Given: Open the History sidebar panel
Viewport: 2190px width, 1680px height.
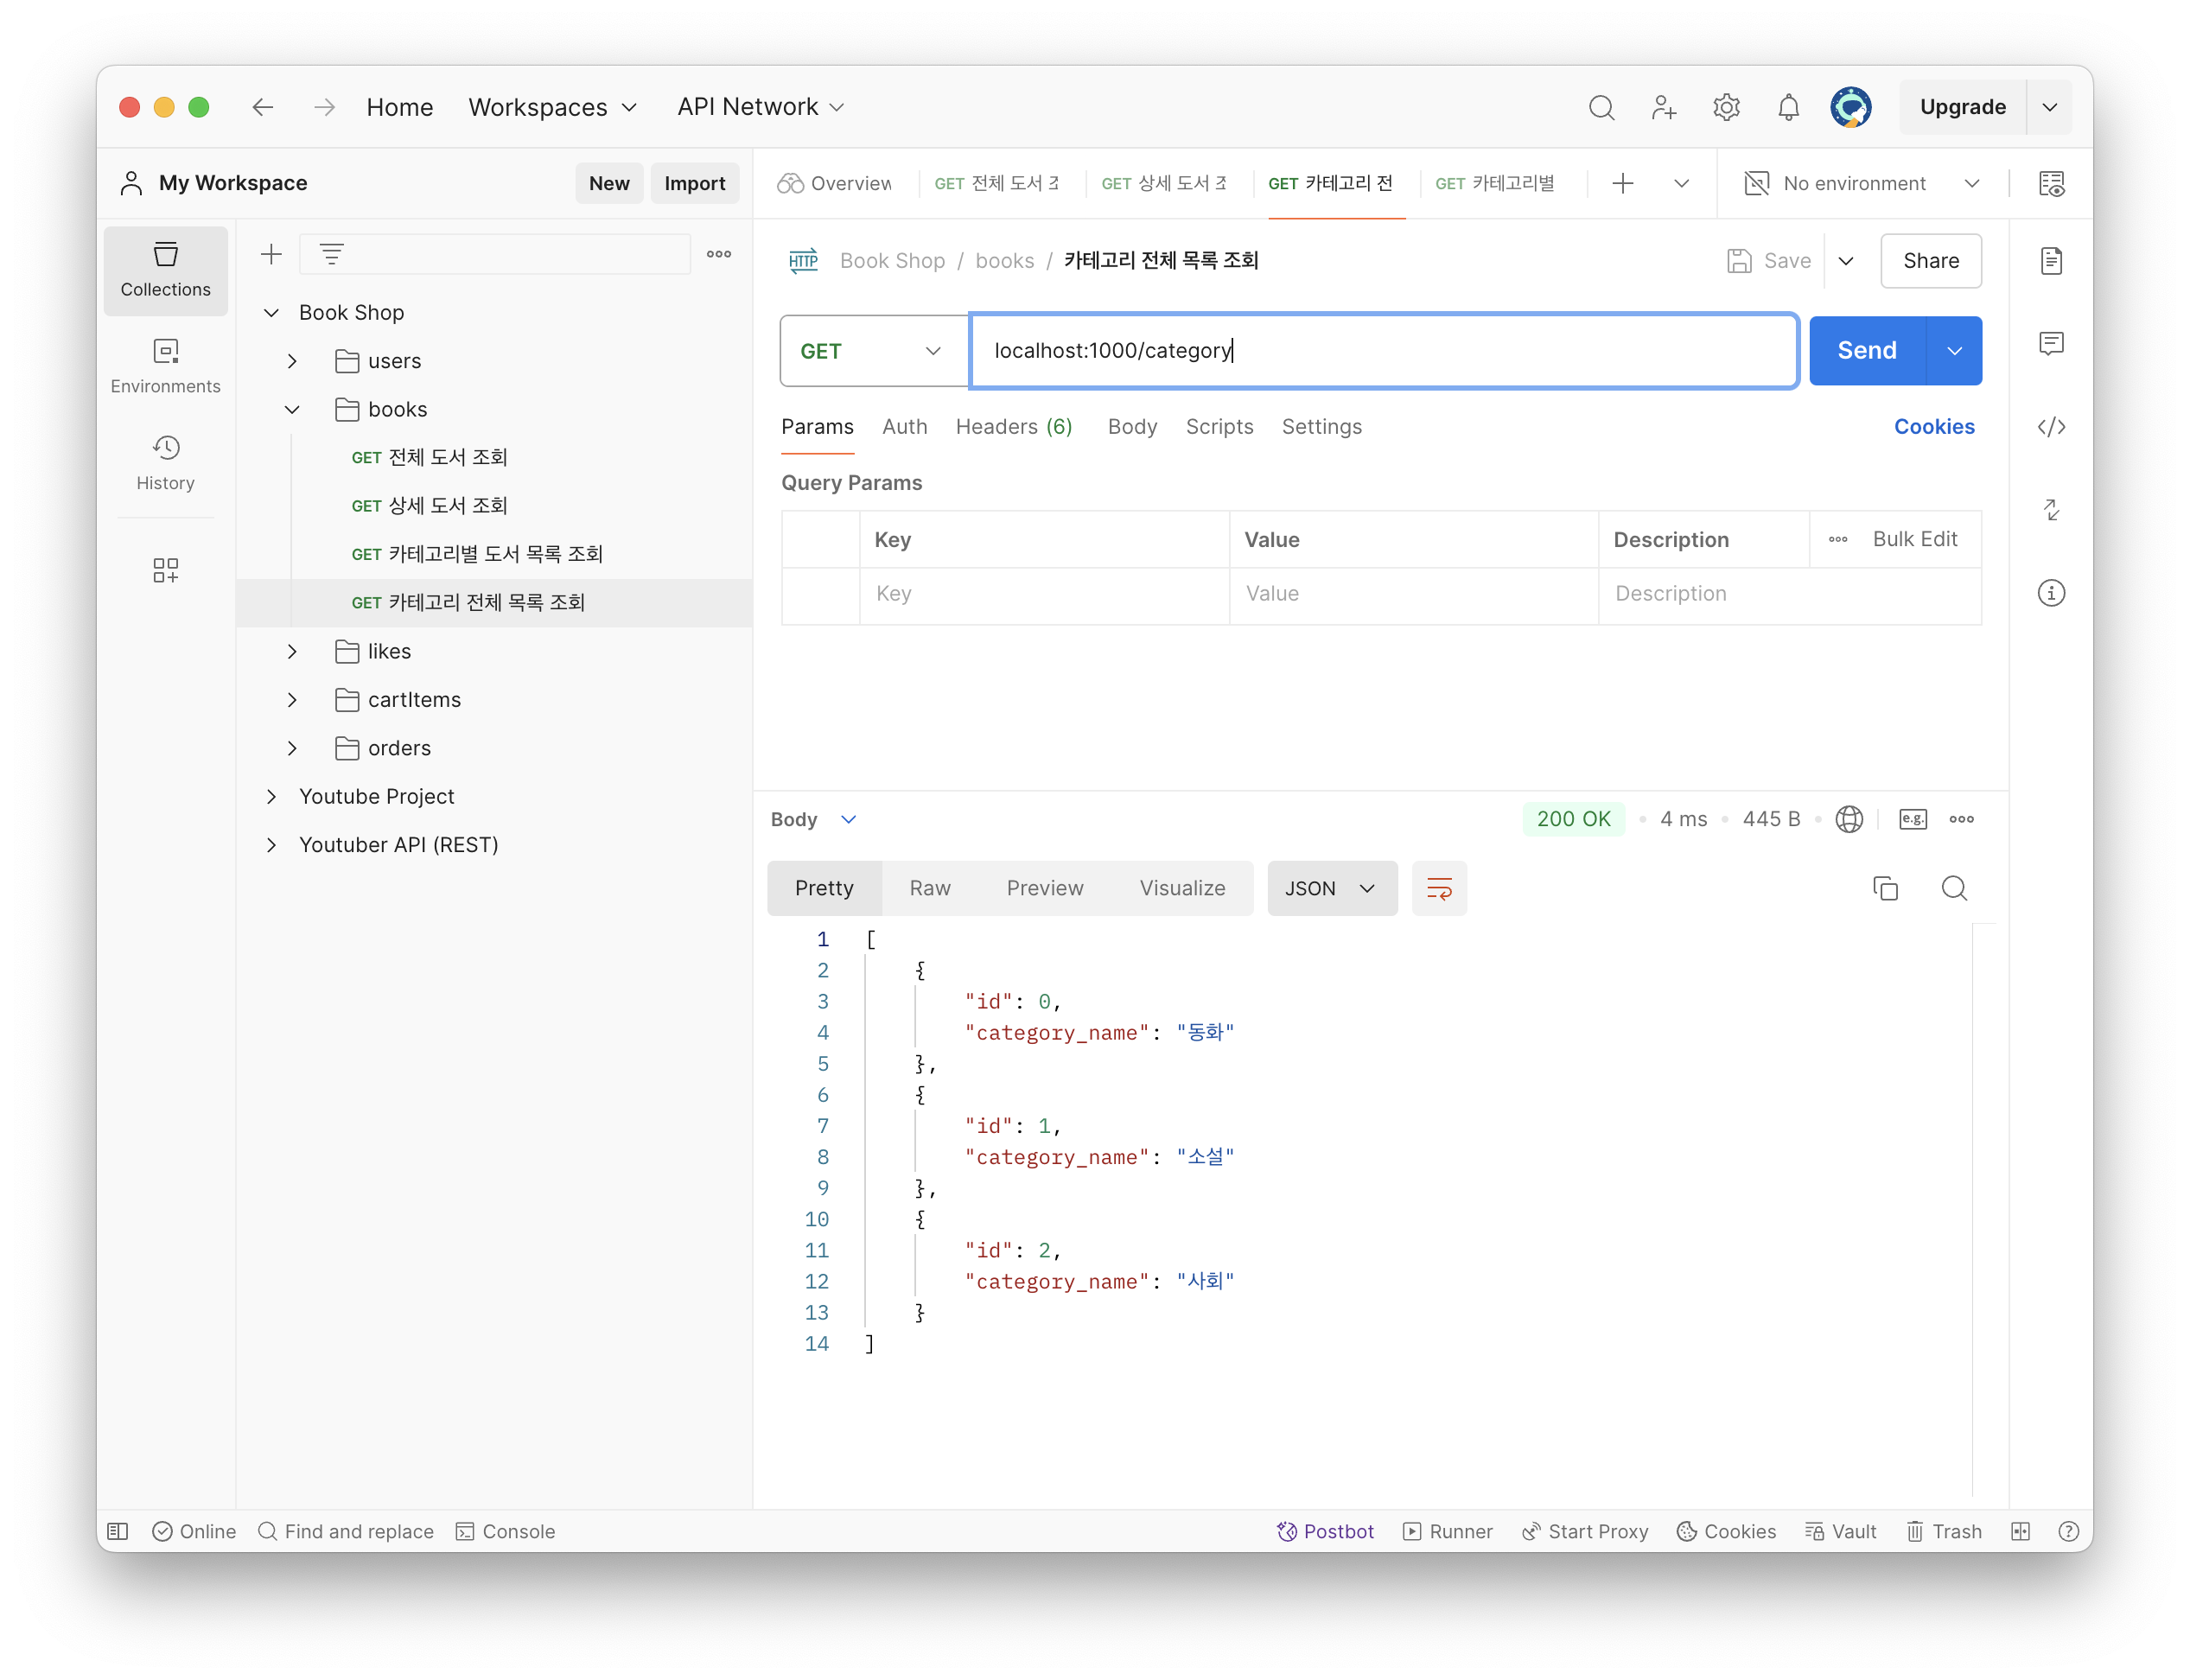Looking at the screenshot, I should click(x=166, y=463).
